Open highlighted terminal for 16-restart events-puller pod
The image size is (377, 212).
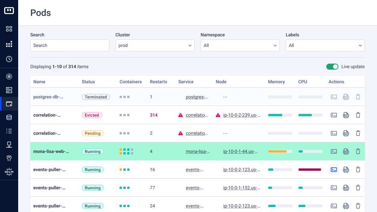pos(334,170)
